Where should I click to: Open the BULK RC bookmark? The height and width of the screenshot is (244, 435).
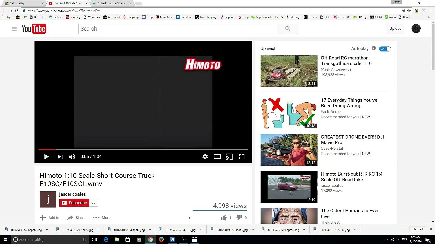pyautogui.click(x=37, y=17)
